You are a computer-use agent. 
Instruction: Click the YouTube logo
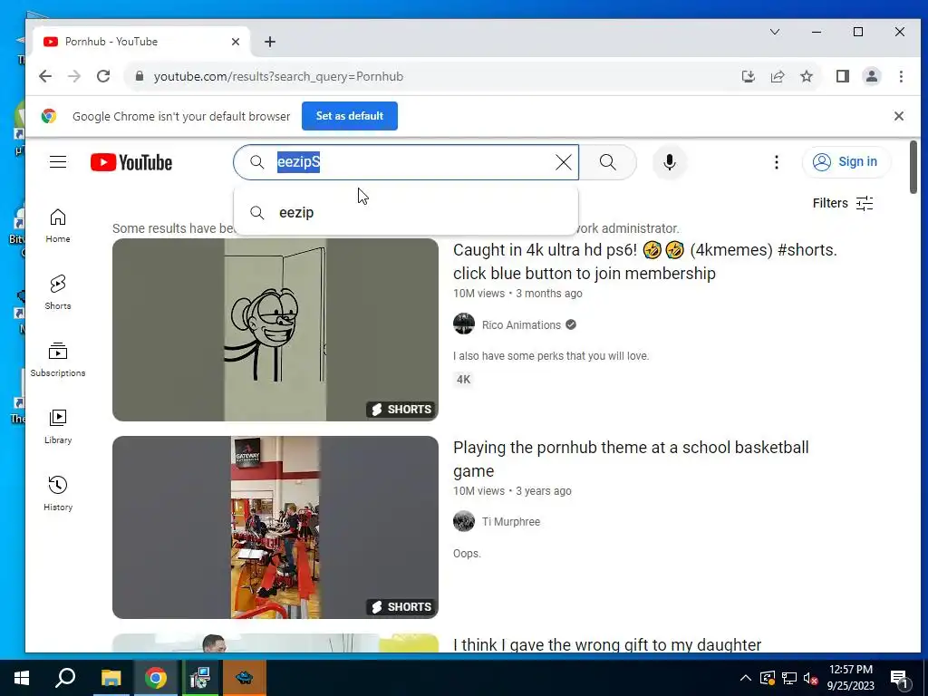click(131, 162)
